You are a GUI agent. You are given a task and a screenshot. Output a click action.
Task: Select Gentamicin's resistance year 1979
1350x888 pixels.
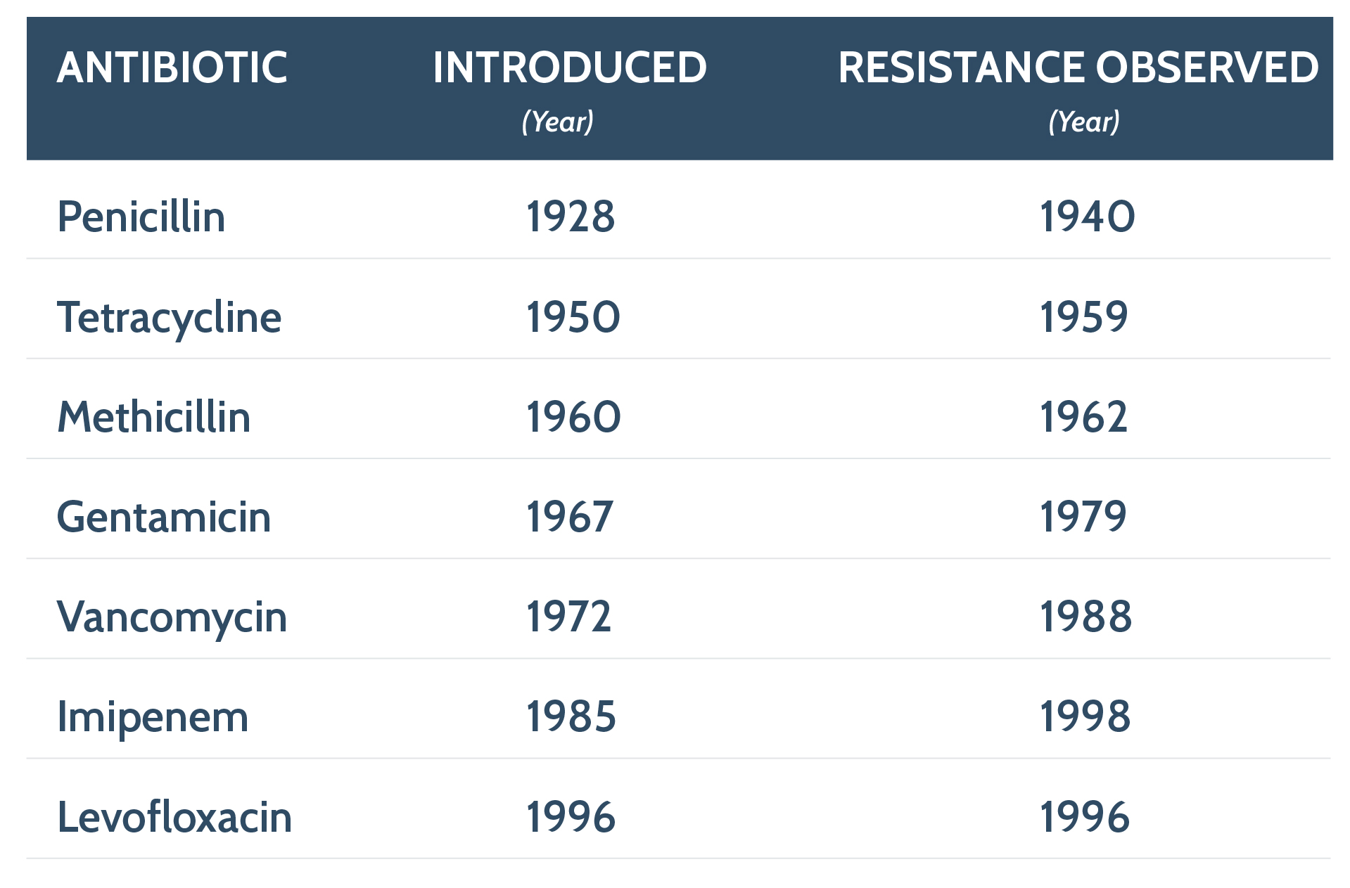1083,517
